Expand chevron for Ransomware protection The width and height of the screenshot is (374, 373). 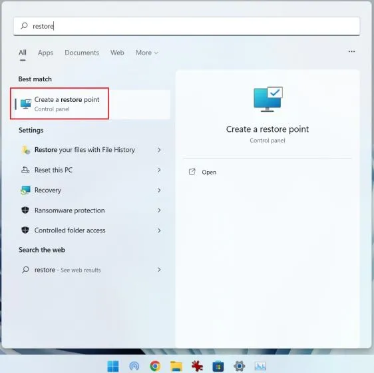pos(159,210)
